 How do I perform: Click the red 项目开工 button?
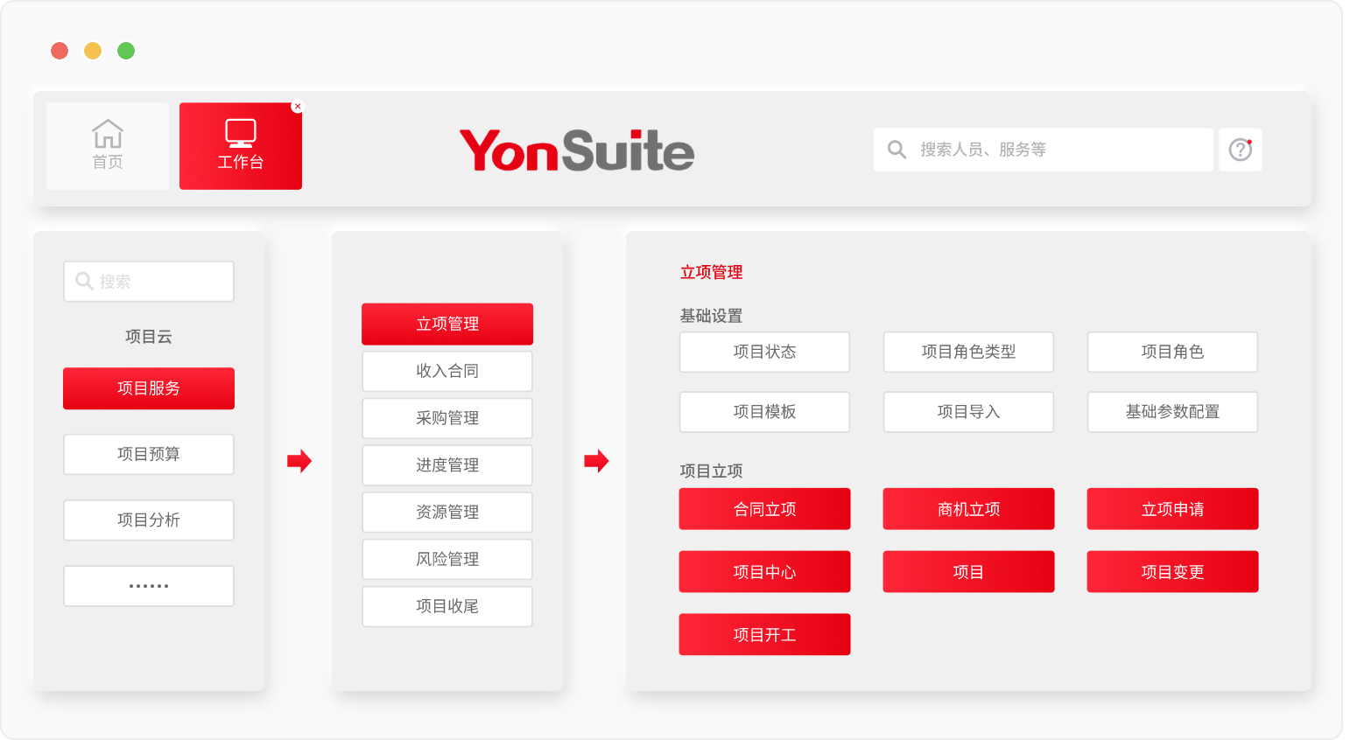(x=764, y=635)
